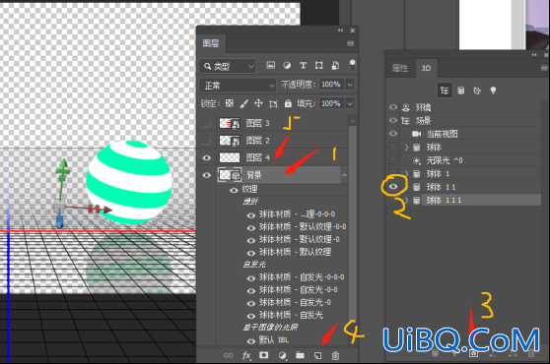Viewport: 550px width, 364px height.
Task: Show meshes filter in 3D panel
Action: [x=461, y=91]
